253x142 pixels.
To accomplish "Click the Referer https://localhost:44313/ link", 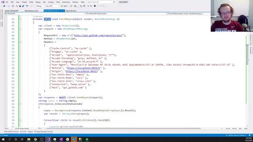I will pyautogui.click(x=84, y=68).
